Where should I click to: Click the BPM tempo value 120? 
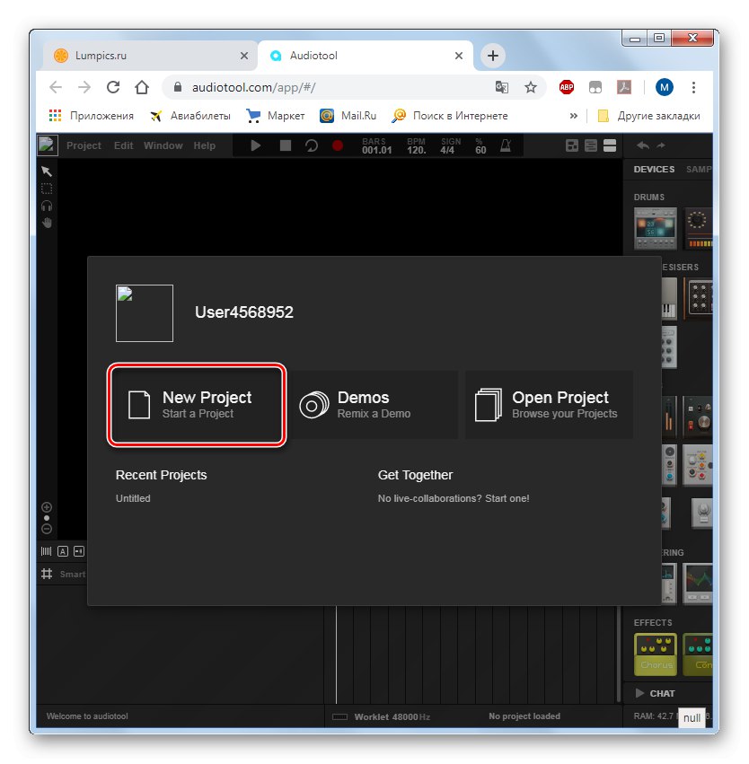click(416, 150)
